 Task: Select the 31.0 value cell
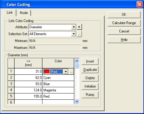point(28,71)
